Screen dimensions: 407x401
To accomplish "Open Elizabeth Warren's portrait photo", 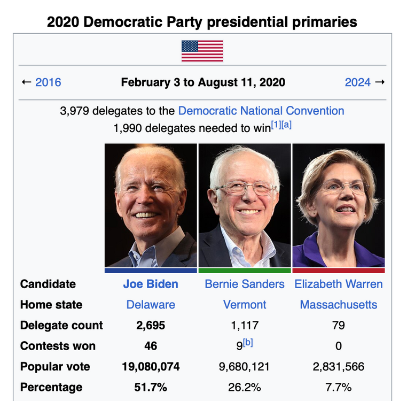I will 339,205.
